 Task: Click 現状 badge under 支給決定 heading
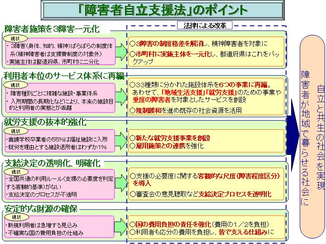tap(16, 172)
